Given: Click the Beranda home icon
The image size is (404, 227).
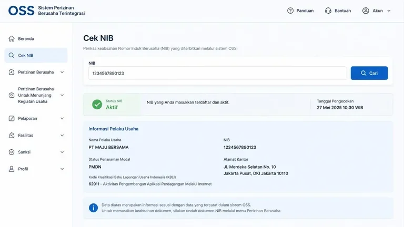Looking at the screenshot, I should (12, 38).
